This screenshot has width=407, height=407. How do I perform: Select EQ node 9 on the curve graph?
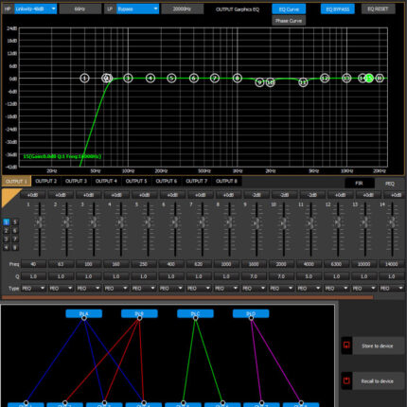coord(259,82)
